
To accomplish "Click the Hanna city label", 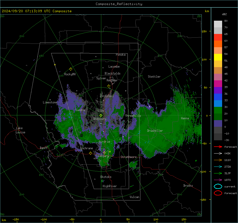I will point(185,118).
